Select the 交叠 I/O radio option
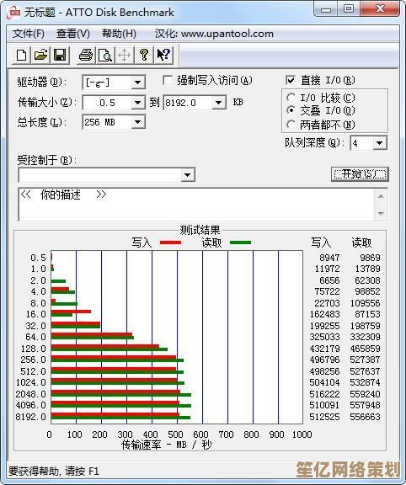 click(291, 110)
